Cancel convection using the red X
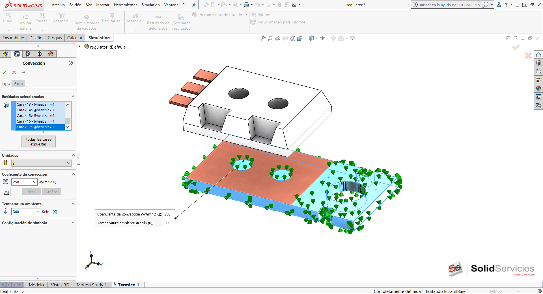 tap(14, 72)
